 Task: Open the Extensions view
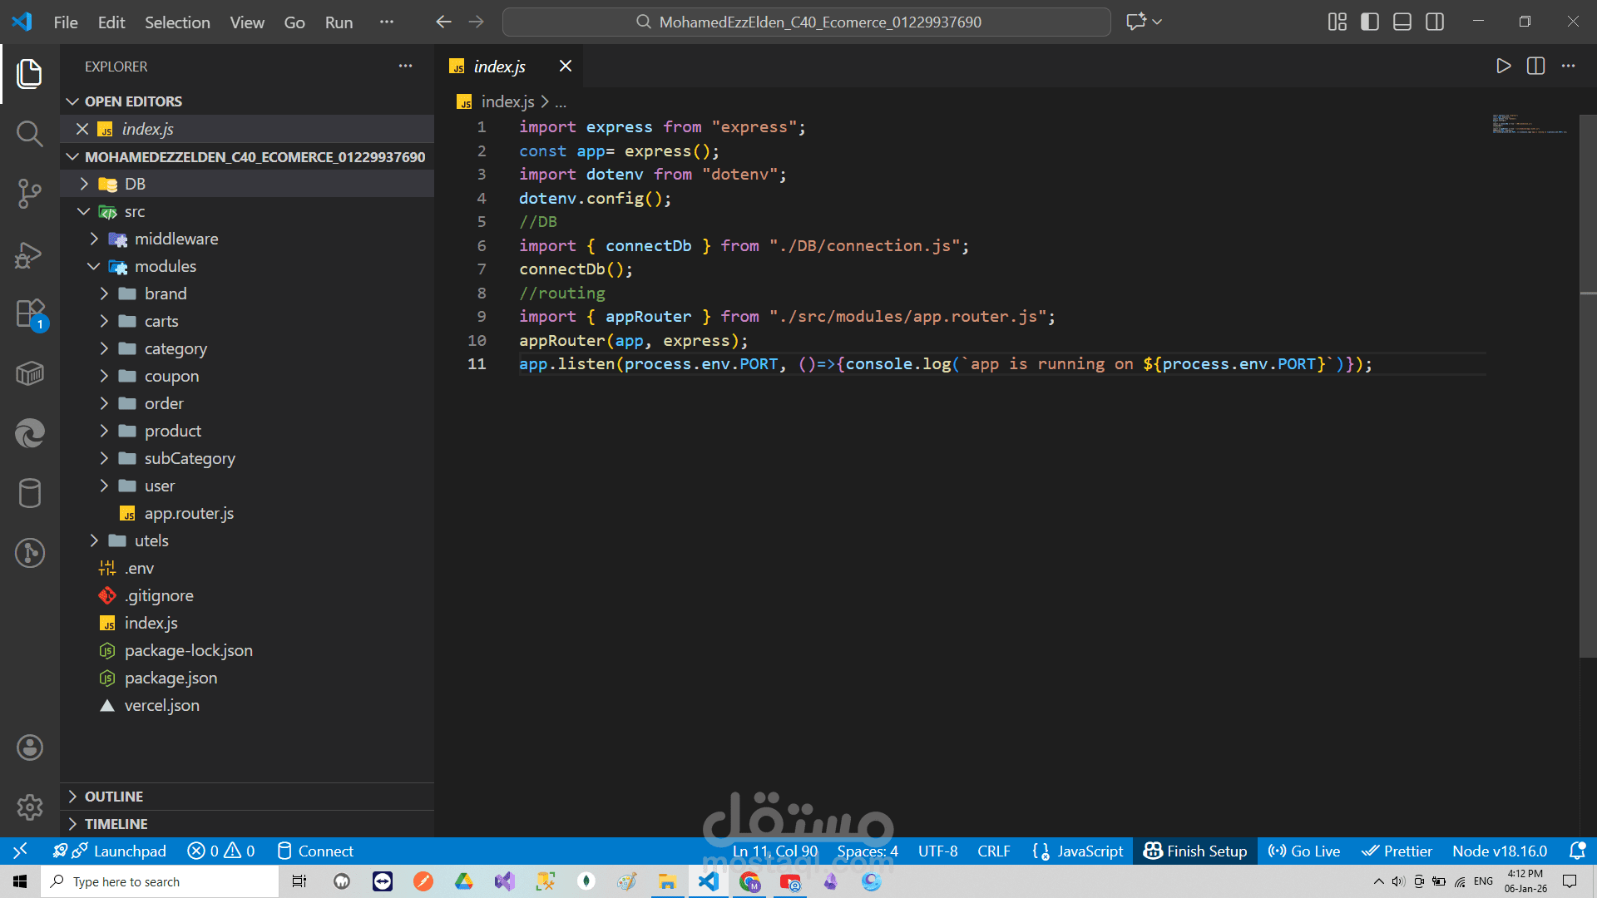tap(29, 313)
